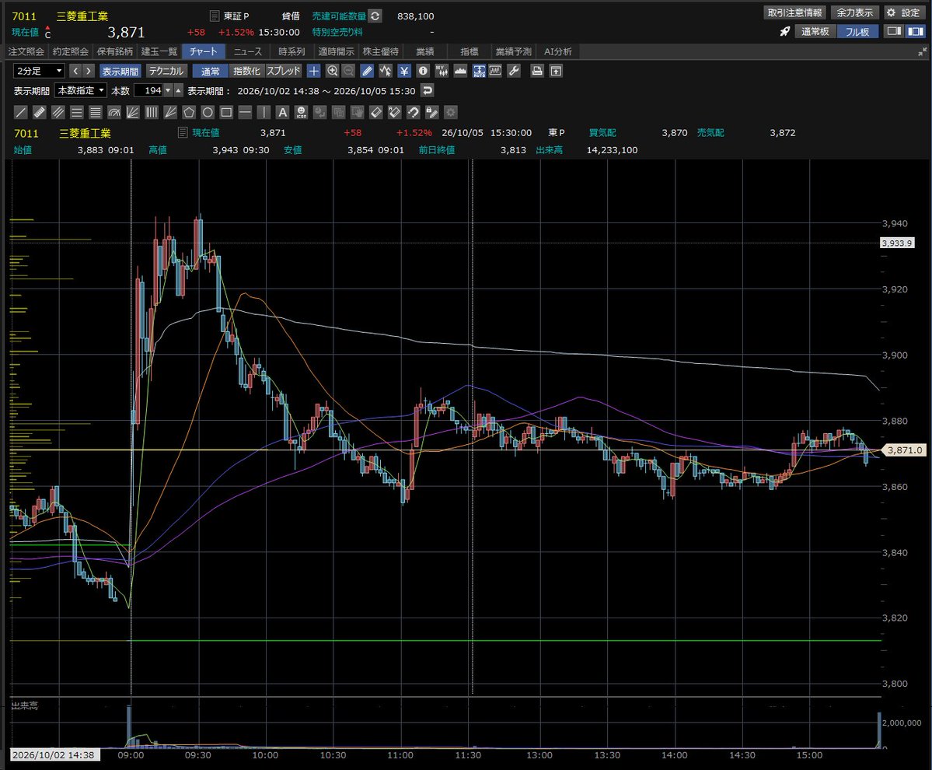
Task: Go to the next timeframe arrow
Action: (89, 72)
